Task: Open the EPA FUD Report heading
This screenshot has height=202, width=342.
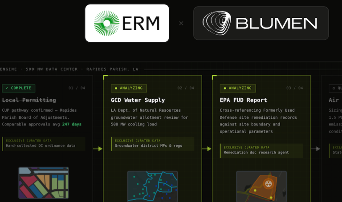Action: point(244,100)
